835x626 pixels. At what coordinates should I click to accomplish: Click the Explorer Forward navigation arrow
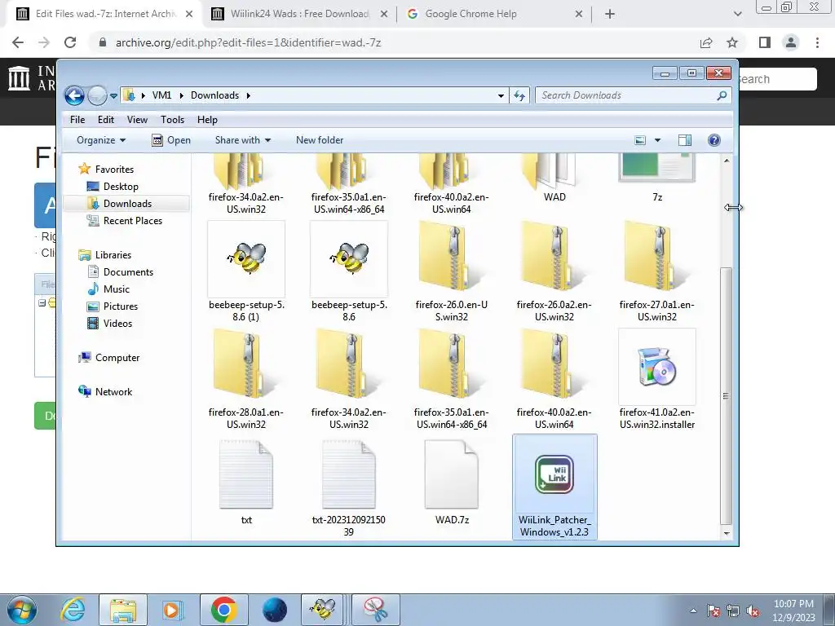coord(97,96)
